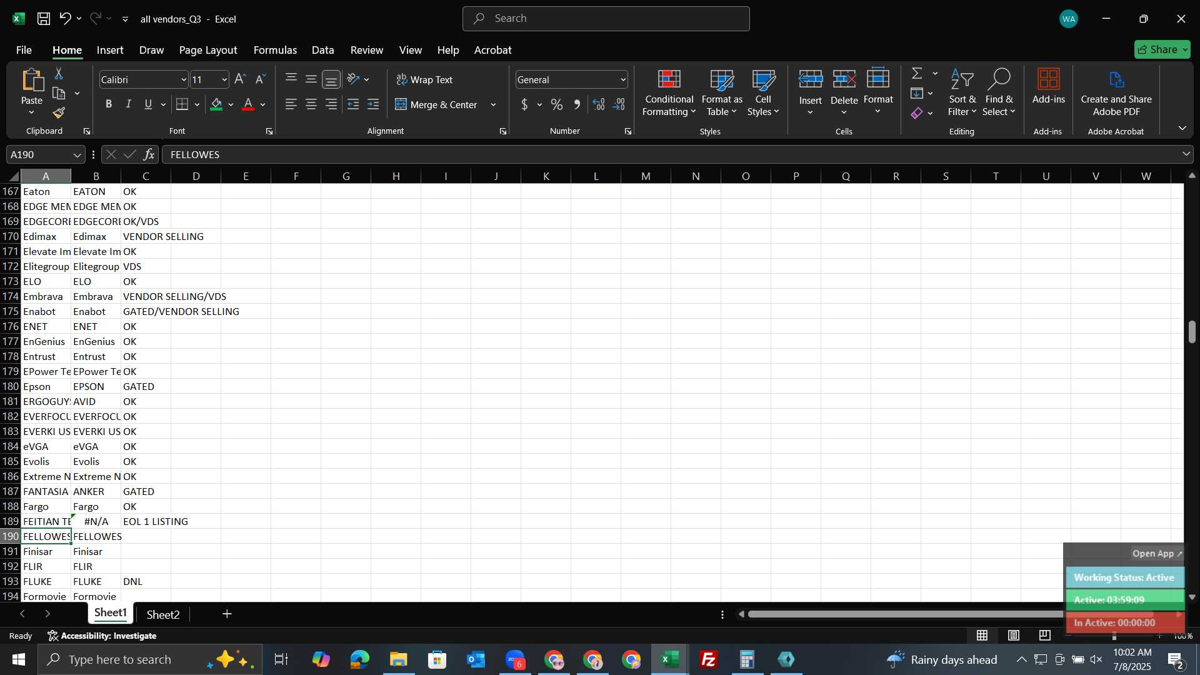This screenshot has height=675, width=1200.
Task: Click Create and Share Adobe PDF
Action: 1116,92
